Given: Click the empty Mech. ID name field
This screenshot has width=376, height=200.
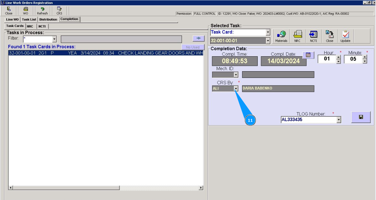Looking at the screenshot, I should pos(278,74).
